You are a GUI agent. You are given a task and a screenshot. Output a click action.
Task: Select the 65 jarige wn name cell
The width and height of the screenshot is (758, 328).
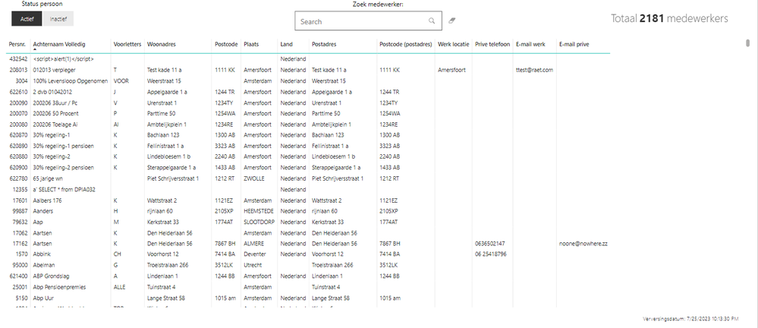(48, 178)
